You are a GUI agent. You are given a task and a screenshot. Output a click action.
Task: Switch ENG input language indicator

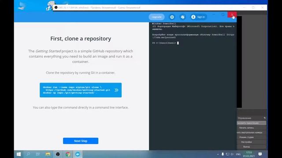pyautogui.click(x=238, y=154)
